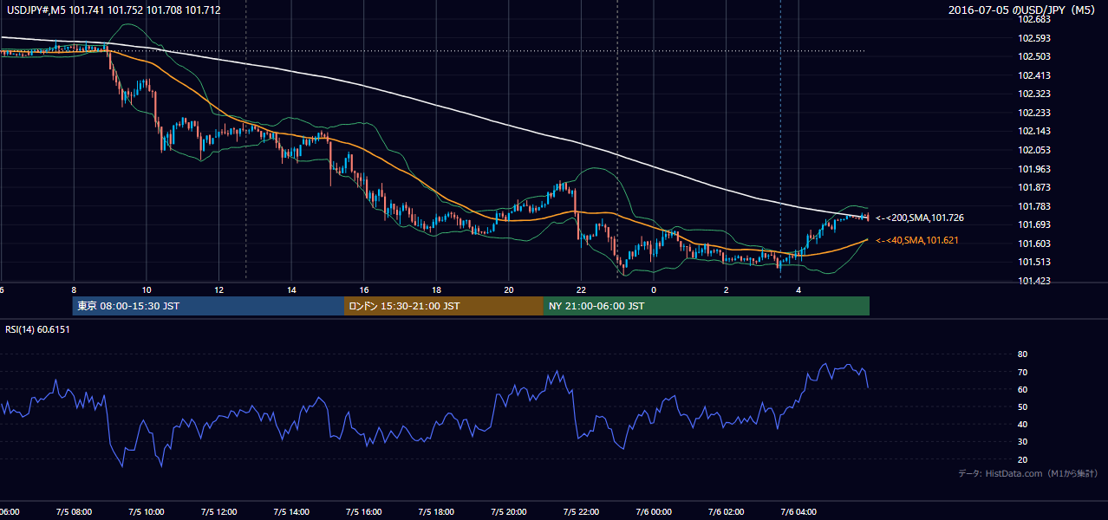Select price level 101.963 on the axis

tap(1033, 169)
